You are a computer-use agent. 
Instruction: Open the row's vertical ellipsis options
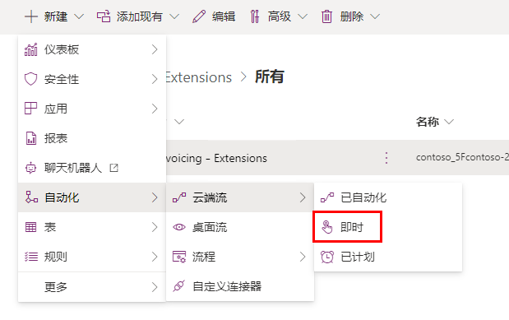click(x=386, y=158)
